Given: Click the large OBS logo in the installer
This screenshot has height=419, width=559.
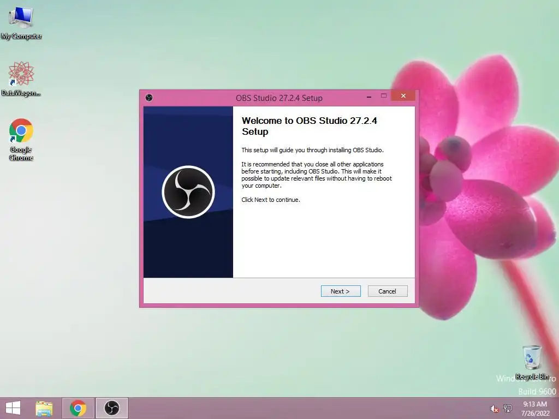Looking at the screenshot, I should point(188,192).
